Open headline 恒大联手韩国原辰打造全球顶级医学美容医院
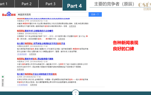The width and height of the screenshot is (151, 95). (37, 74)
